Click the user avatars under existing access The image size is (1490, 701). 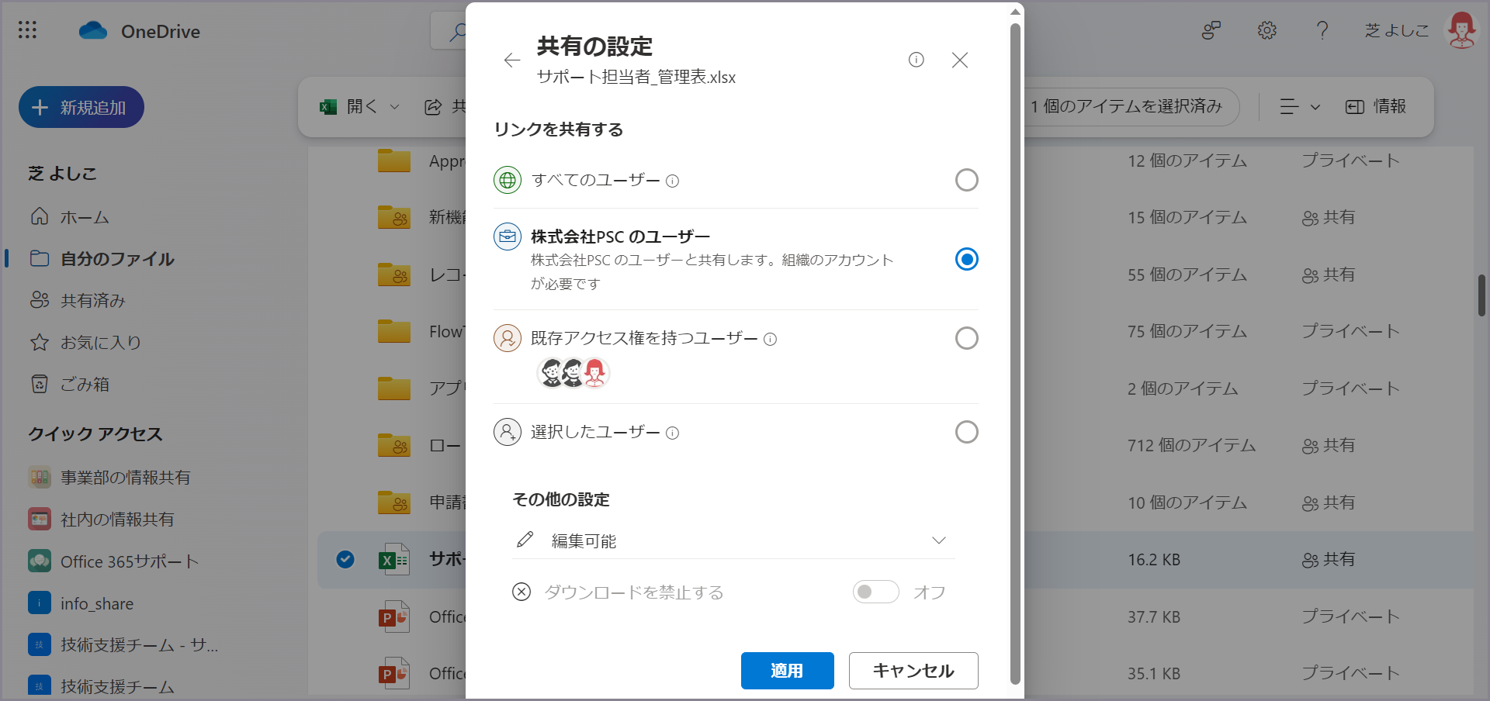(573, 373)
